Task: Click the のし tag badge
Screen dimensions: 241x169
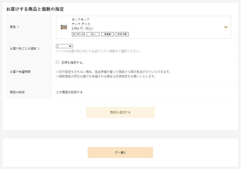Action: [93, 34]
